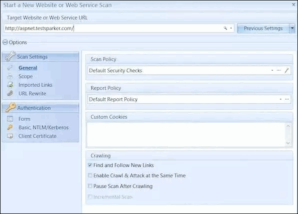
Task: Click the Client Certificate icon
Action: point(10,136)
